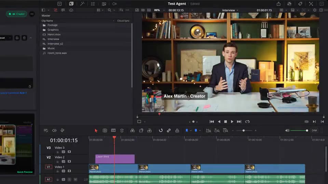Click the cloud upload icon
This screenshot has width=328, height=184.
71,10
